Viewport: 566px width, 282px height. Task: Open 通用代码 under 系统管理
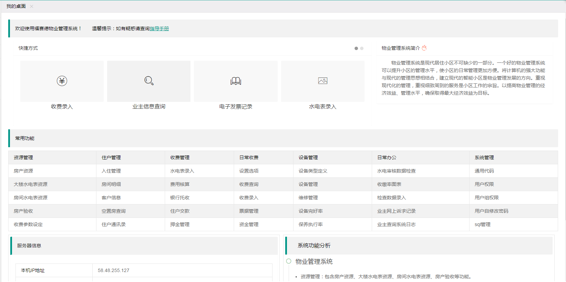click(x=484, y=171)
